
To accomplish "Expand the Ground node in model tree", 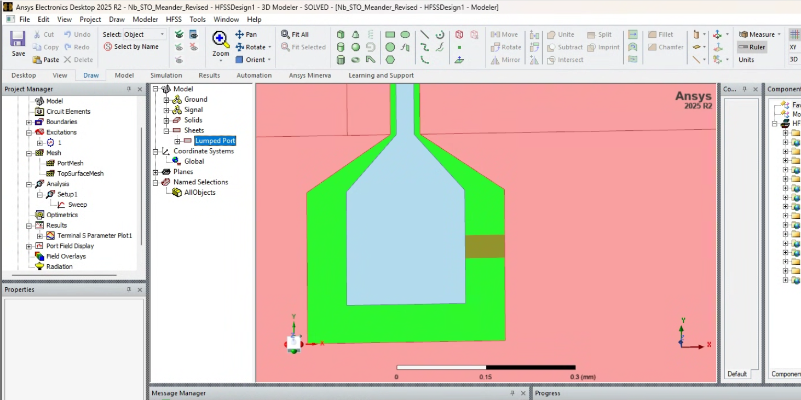I will click(166, 100).
